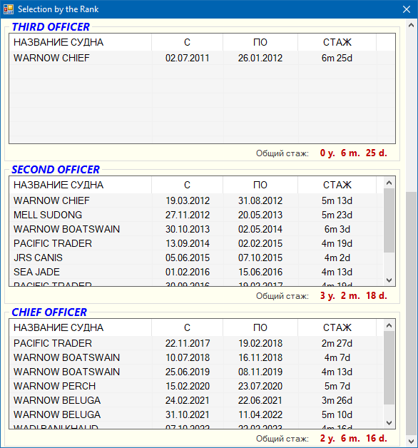Click date 23.07.2020 cell
The image size is (418, 448).
260,386
